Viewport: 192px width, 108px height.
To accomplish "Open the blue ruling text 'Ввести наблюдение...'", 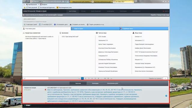I will [x=94, y=95].
